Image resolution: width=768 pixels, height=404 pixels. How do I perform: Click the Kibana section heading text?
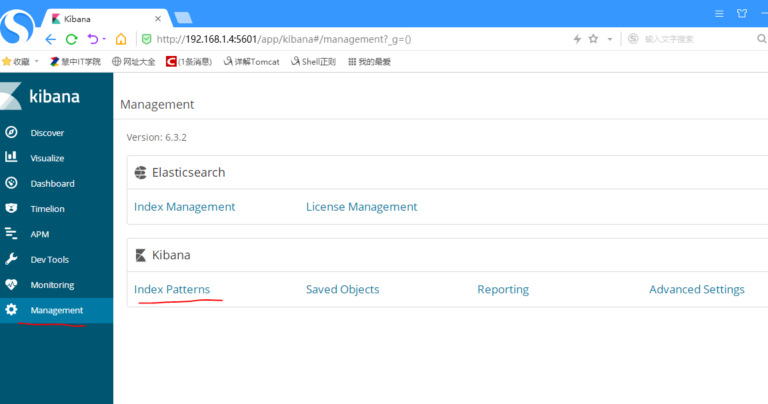click(x=171, y=255)
